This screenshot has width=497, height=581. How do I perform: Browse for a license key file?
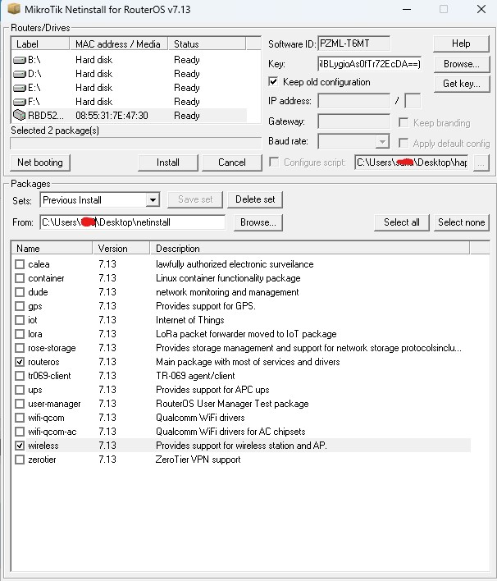pos(462,64)
